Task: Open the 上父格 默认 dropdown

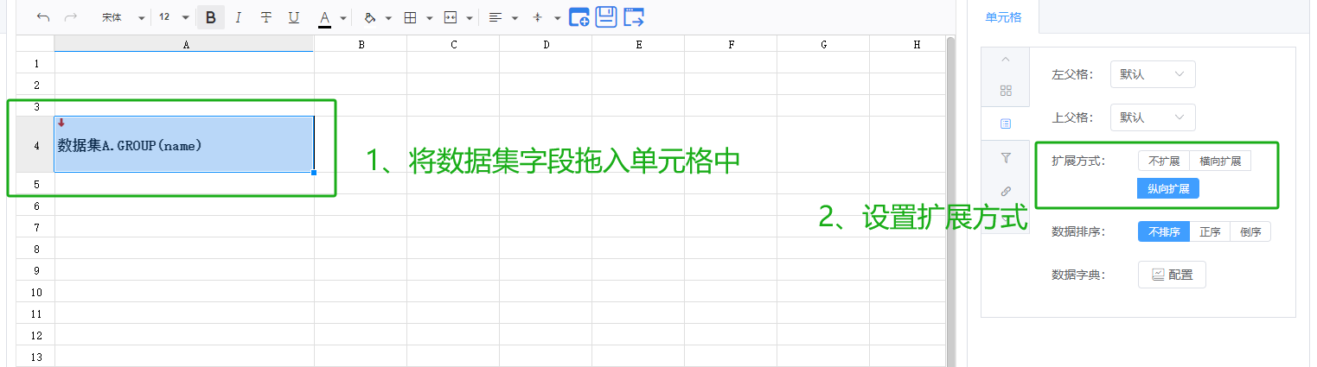Action: pyautogui.click(x=1153, y=117)
